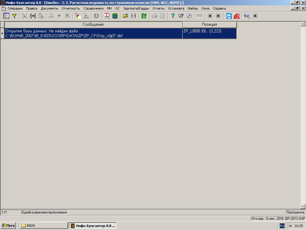Open the Справочники menu
Screen dimensions: 306x230
coord(94,8)
